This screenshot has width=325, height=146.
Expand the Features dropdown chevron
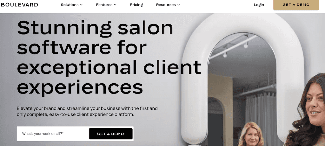click(115, 4)
